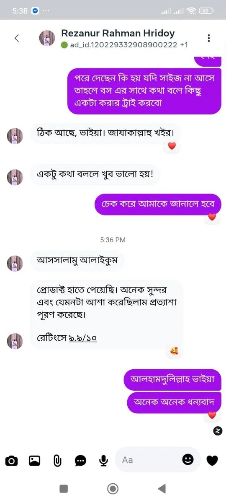This screenshot has width=226, height=503.
Task: Open the photo gallery picker
Action: click(34, 461)
